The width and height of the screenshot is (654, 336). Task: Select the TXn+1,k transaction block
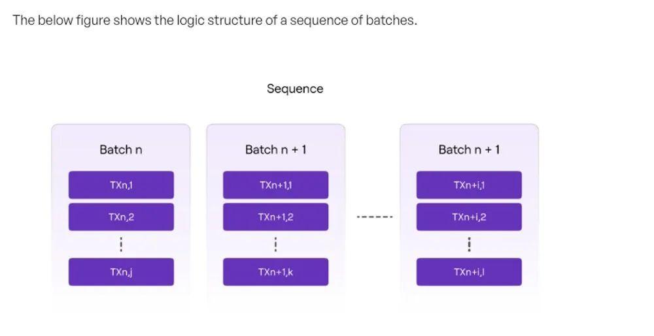(x=275, y=272)
